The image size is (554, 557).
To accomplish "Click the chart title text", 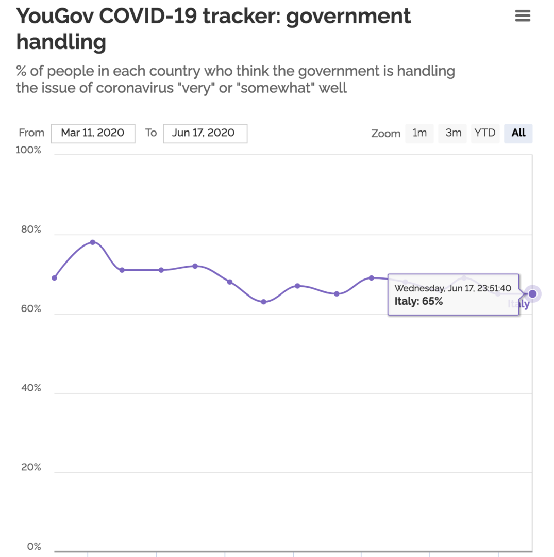I will click(213, 29).
